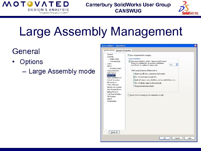Select Area Hatch/Fill tree item

click(115, 61)
